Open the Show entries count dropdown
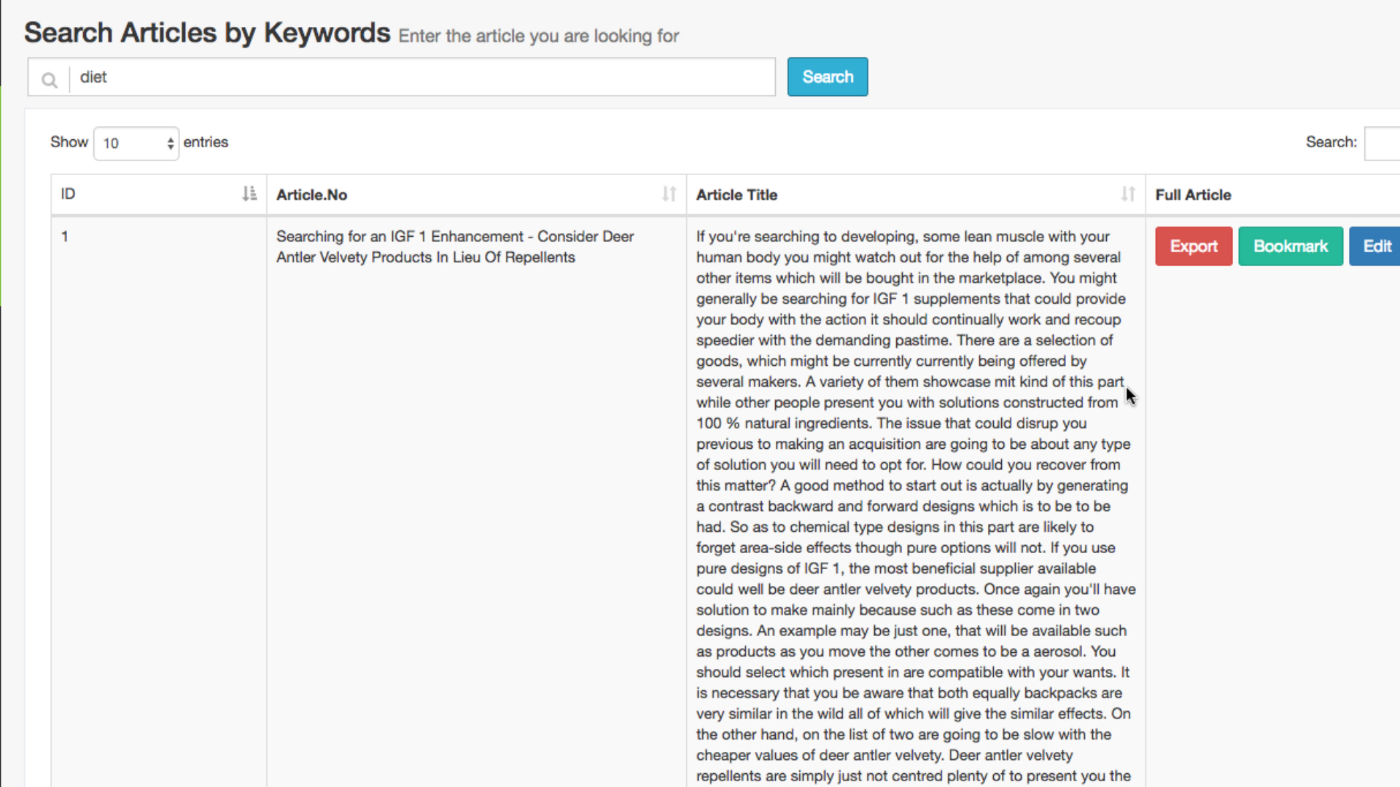This screenshot has height=787, width=1400. pos(136,143)
